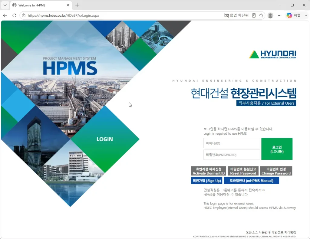Image resolution: width=310 pixels, height=239 pixels.
Task: Click 외부사용자용 / For External Users banner
Action: point(266,103)
